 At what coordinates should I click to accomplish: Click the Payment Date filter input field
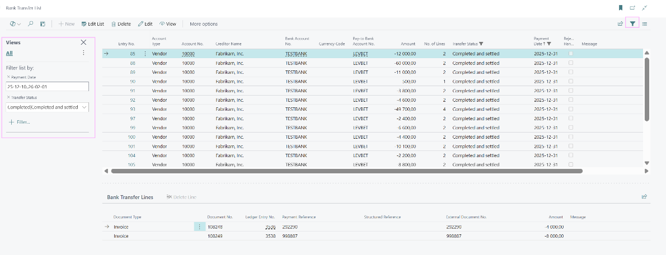pos(48,87)
